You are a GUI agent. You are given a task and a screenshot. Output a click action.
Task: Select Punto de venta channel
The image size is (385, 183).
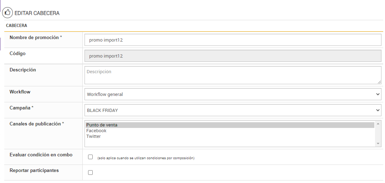102,125
